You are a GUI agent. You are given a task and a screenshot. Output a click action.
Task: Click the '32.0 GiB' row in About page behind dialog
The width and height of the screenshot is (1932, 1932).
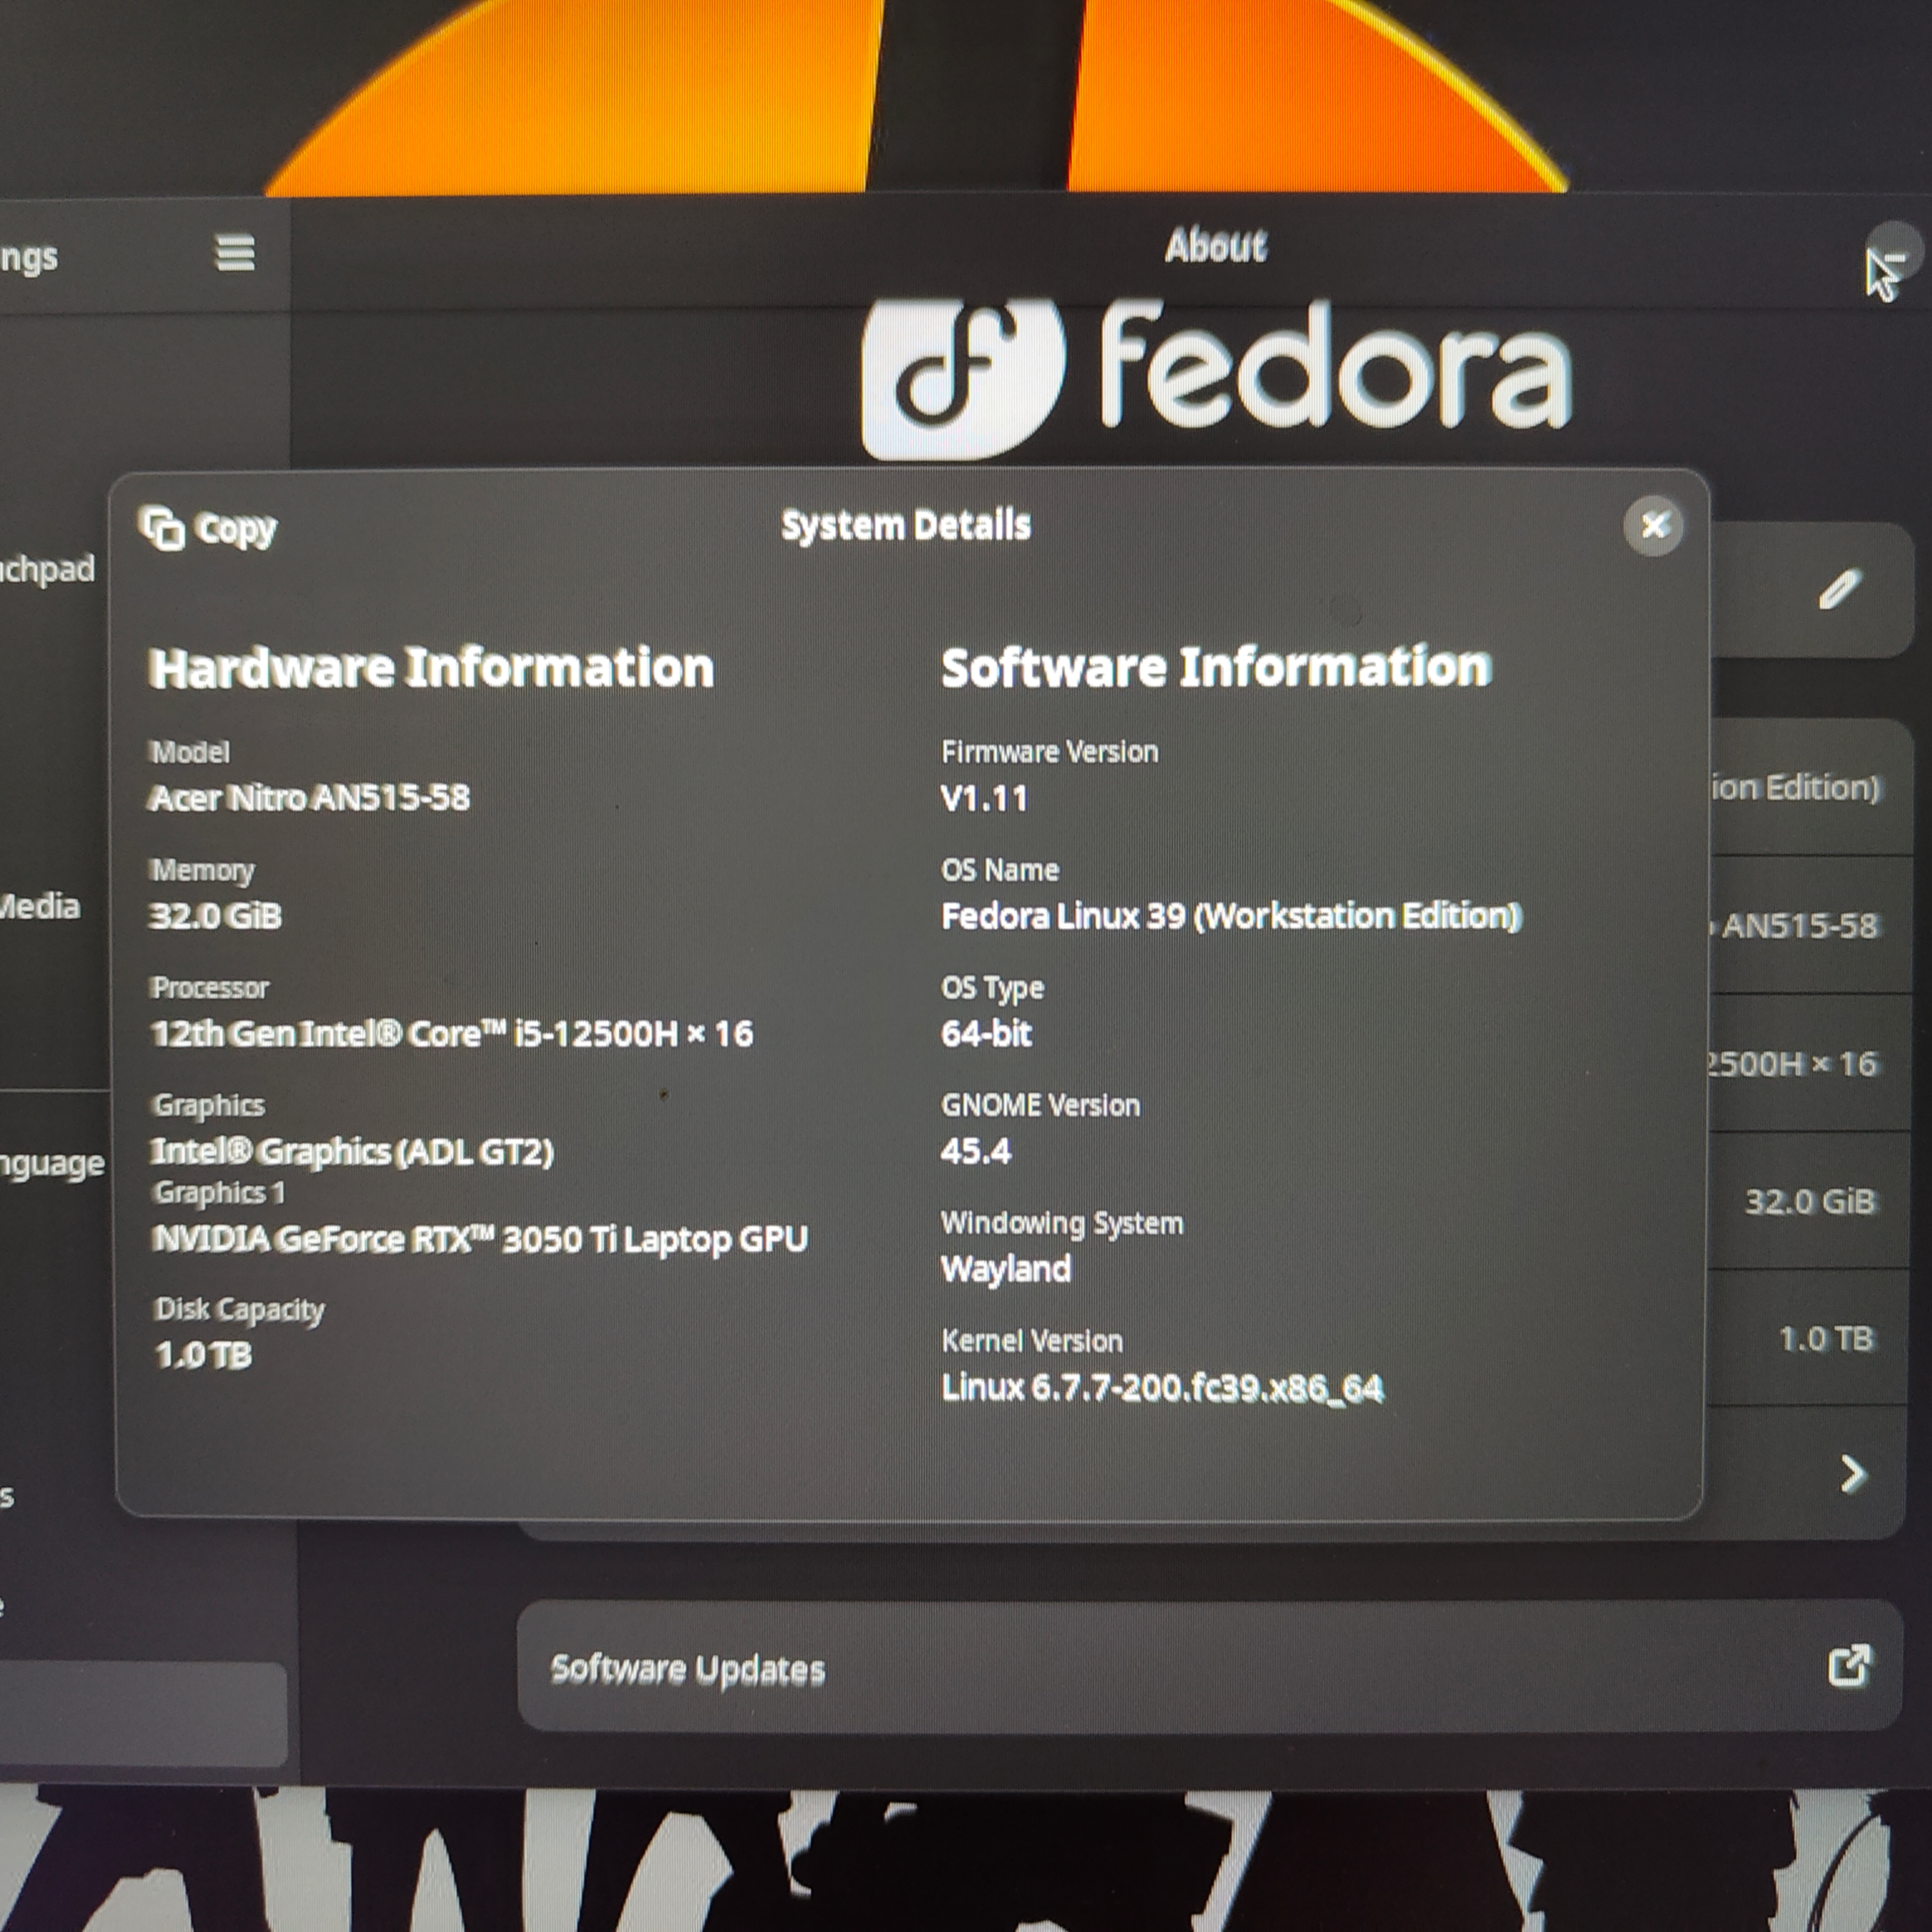[1808, 1200]
